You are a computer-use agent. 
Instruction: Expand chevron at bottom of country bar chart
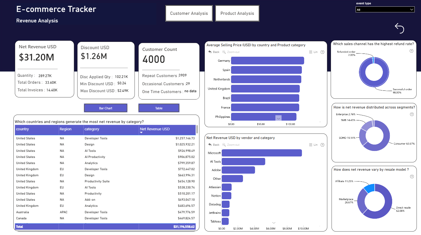(x=279, y=118)
